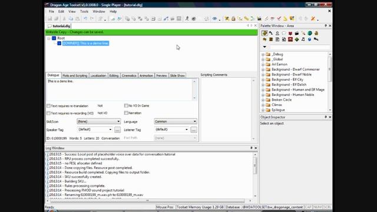Viewport: 377px width, 212px height.
Task: Select the gray document script palette icon
Action: (x=277, y=39)
